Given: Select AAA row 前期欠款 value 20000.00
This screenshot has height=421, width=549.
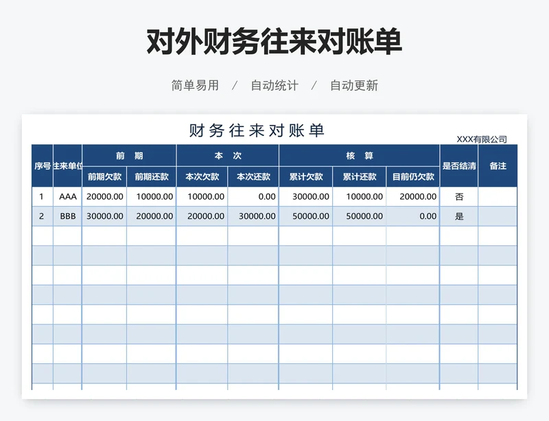Looking at the screenshot, I should [104, 196].
